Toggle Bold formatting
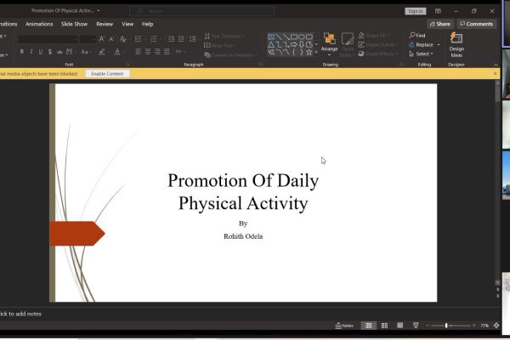Image resolution: width=510 pixels, height=340 pixels. pos(22,51)
